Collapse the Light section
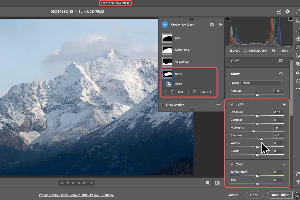This screenshot has width=300, height=200. tap(232, 104)
